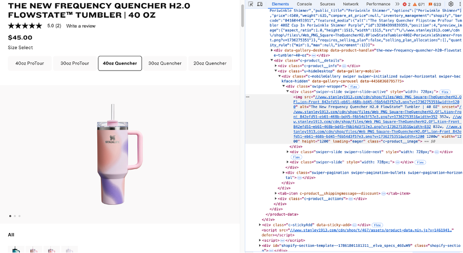The image size is (463, 253).
Task: Expand the data-gallery-desktop div node
Action: coord(271,50)
